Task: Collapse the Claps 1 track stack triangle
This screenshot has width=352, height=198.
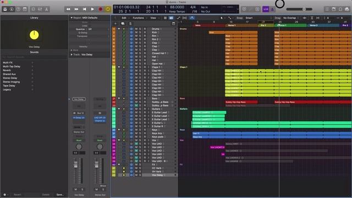Action: [119, 67]
